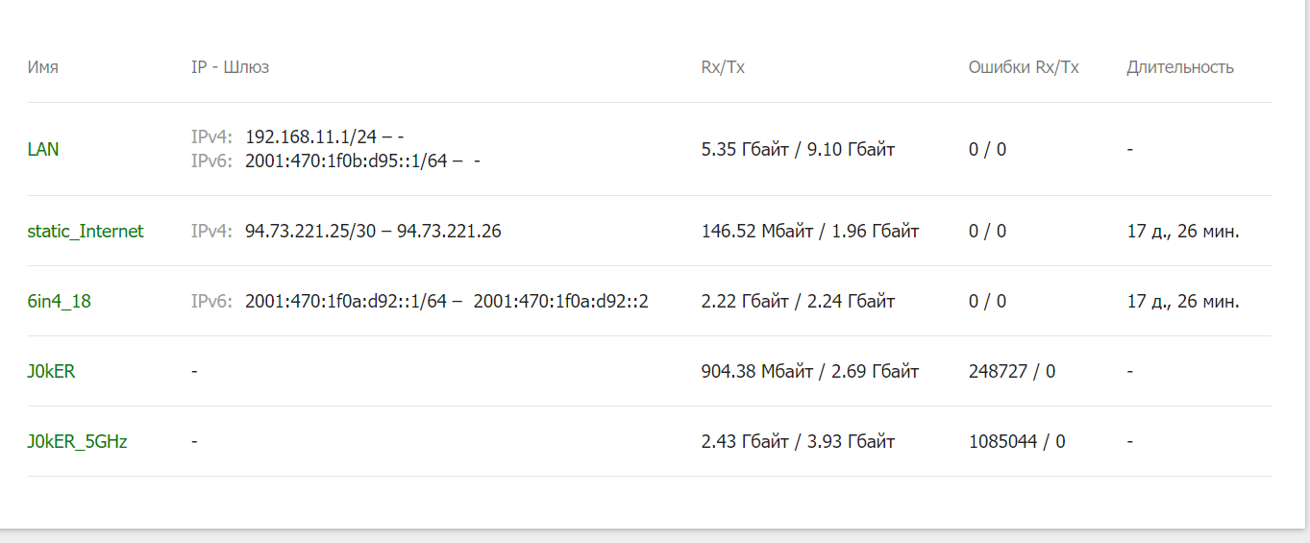This screenshot has width=1310, height=543.
Task: Open the static_Internet connection link
Action: pyautogui.click(x=86, y=231)
